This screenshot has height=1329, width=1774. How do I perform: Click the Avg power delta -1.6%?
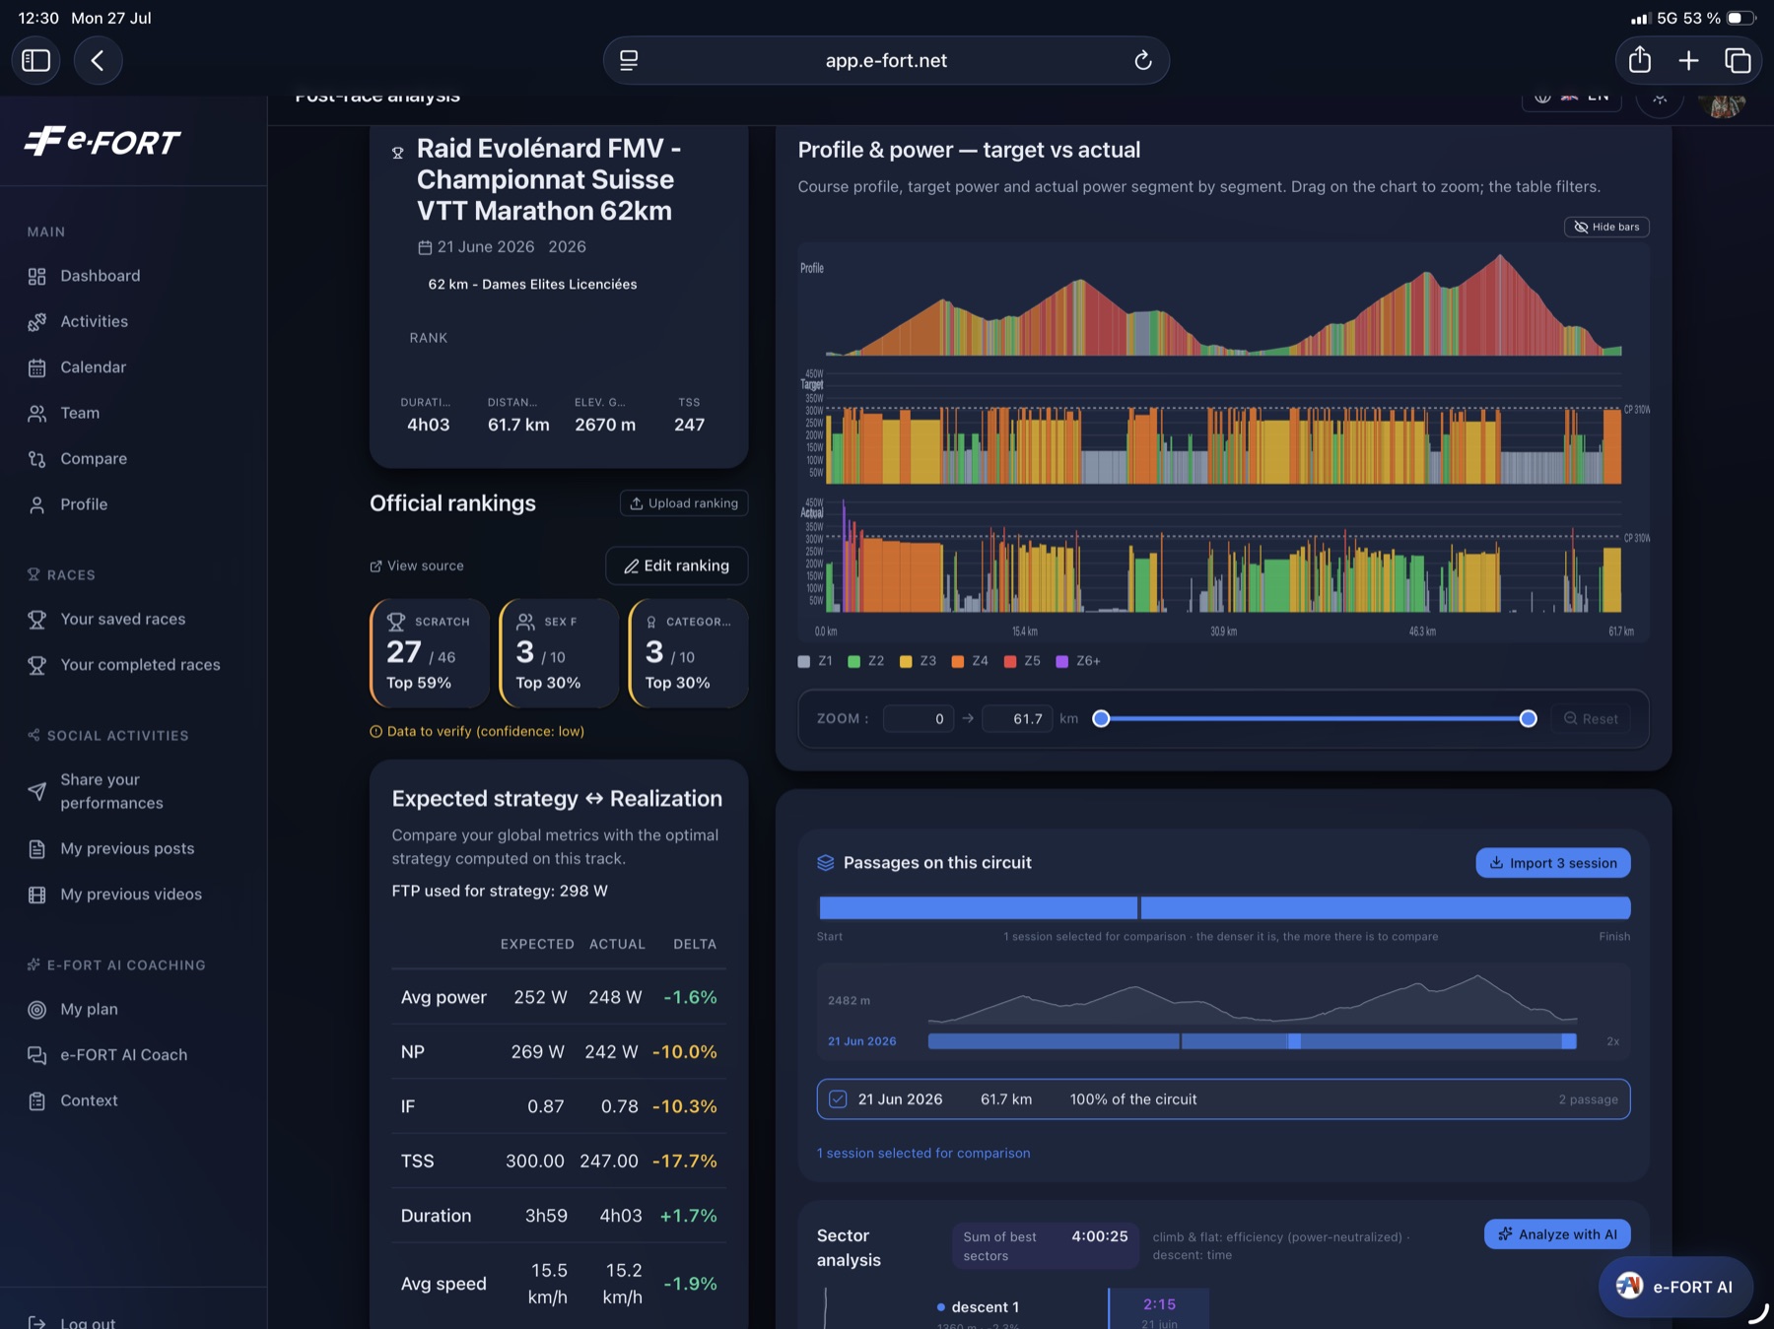(690, 997)
